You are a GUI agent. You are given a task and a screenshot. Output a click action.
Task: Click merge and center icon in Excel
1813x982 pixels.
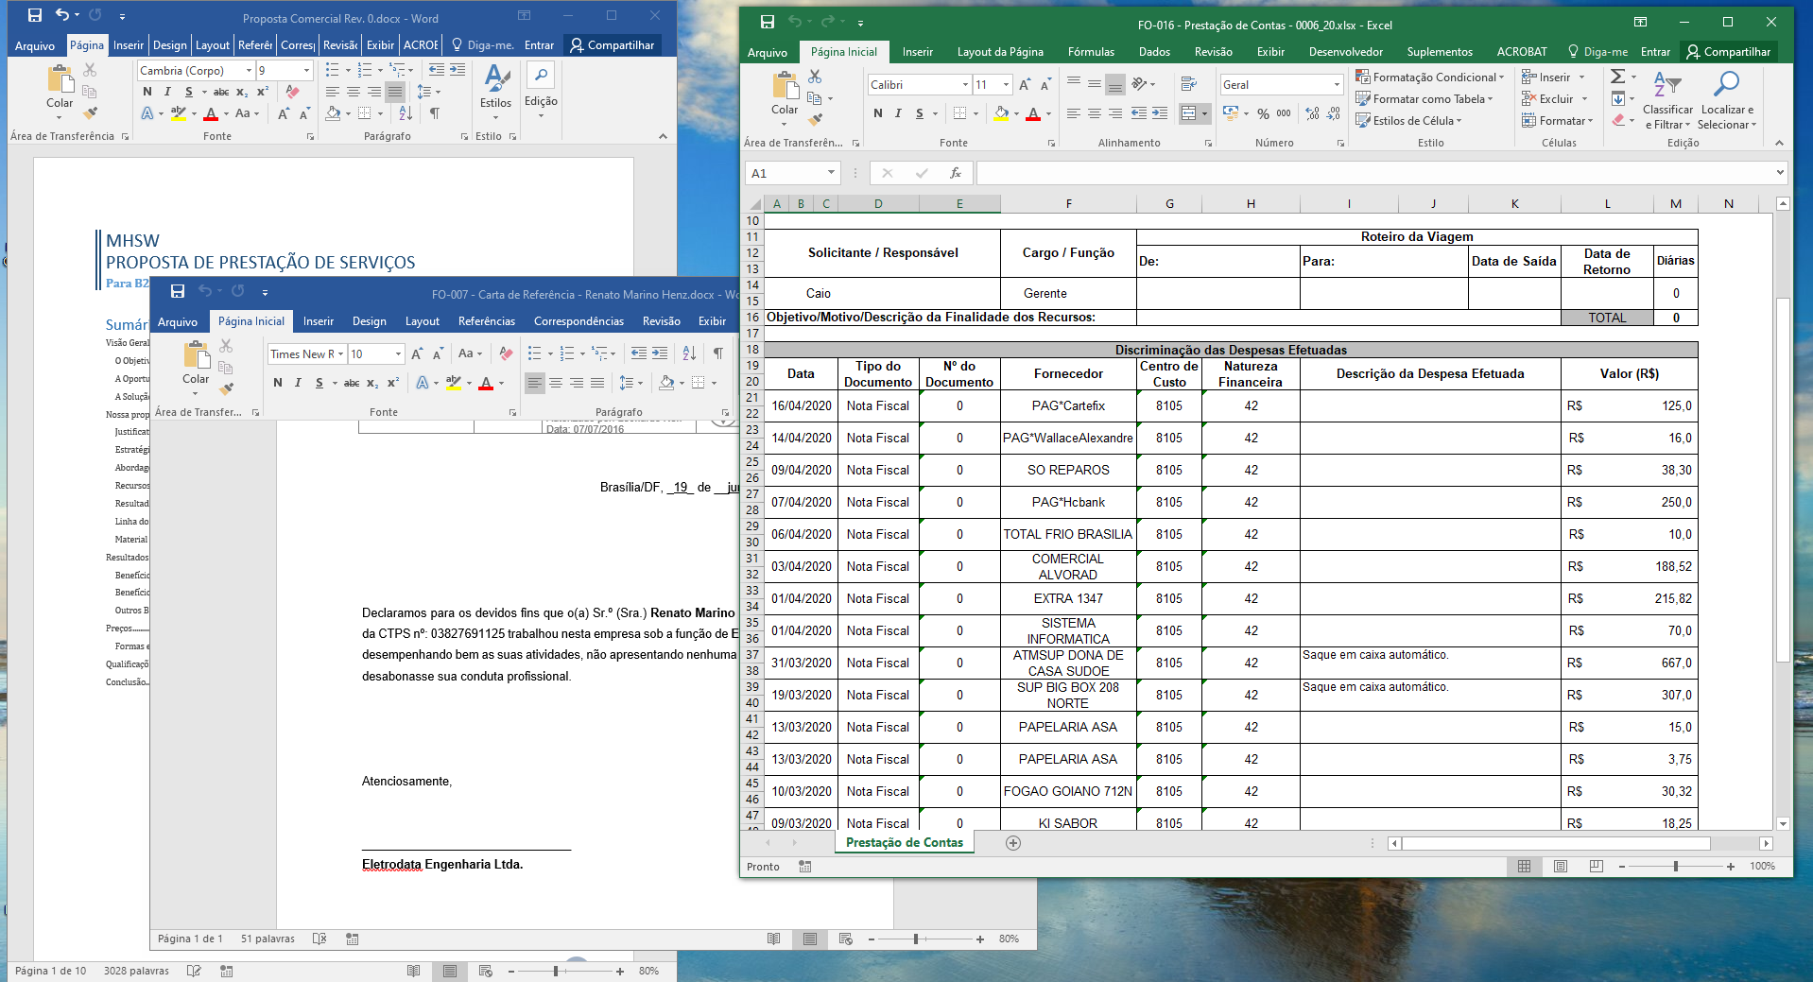(1189, 113)
